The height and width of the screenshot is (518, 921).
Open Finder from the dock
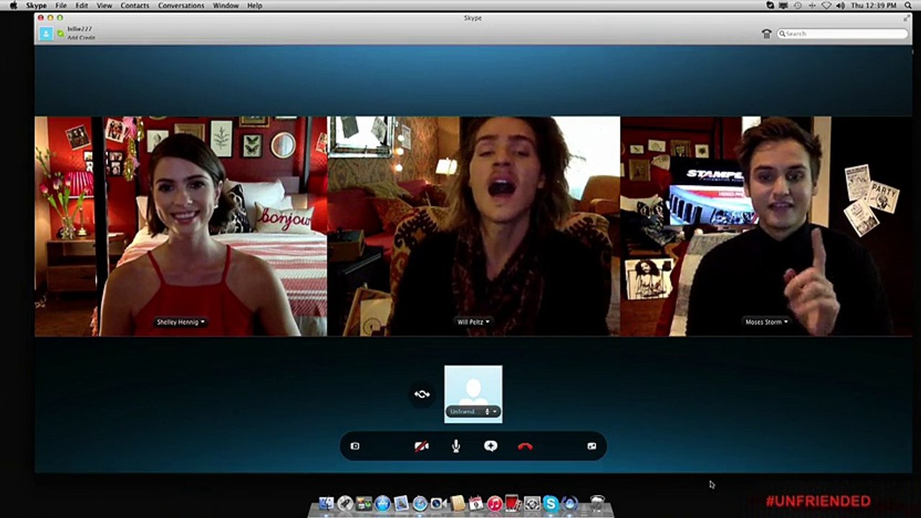click(327, 503)
